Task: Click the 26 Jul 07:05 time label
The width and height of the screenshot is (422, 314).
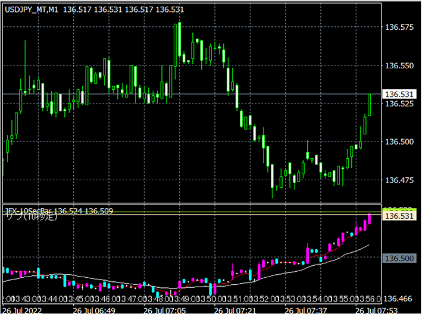Action: coord(165,310)
